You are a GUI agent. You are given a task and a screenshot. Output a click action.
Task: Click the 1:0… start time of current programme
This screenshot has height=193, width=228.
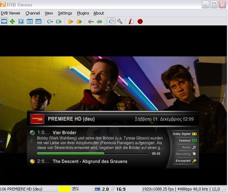pos(43,133)
